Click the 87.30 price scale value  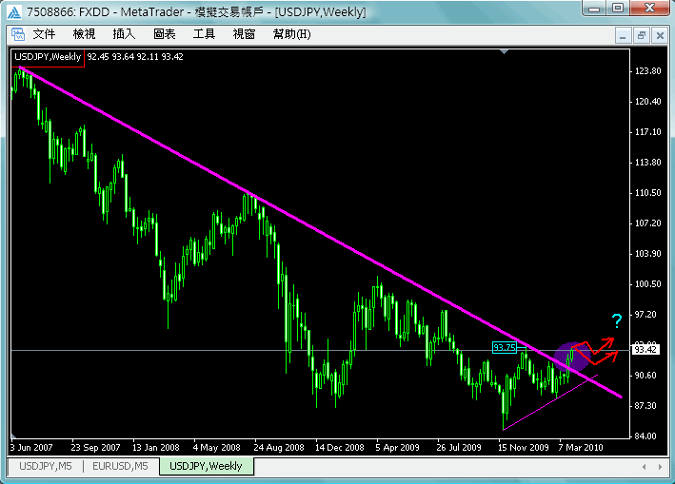click(x=645, y=406)
